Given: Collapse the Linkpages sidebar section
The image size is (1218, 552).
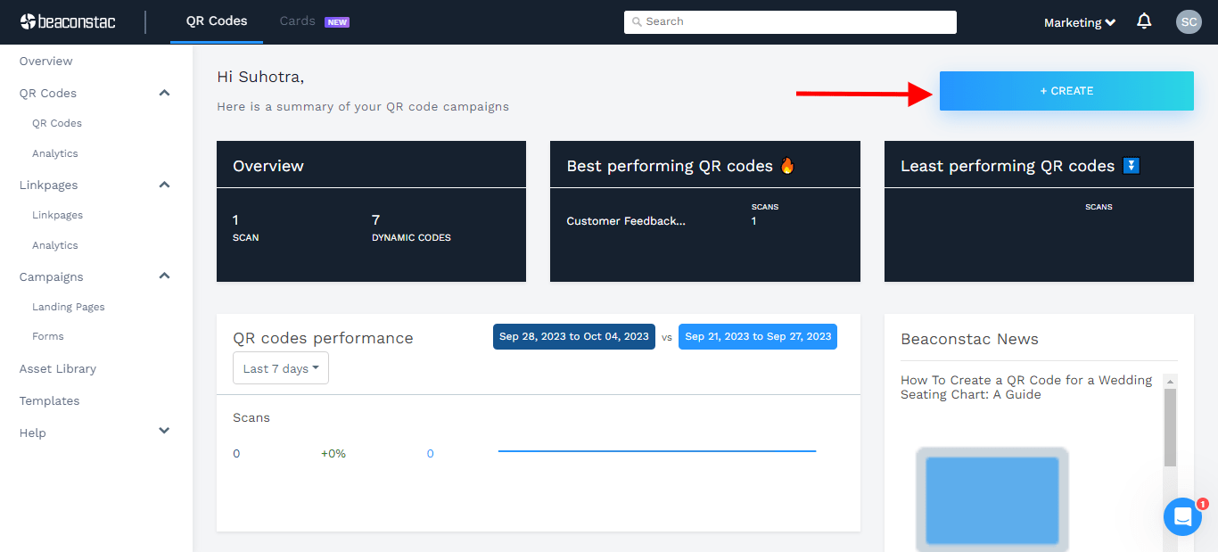Looking at the screenshot, I should click(x=164, y=185).
